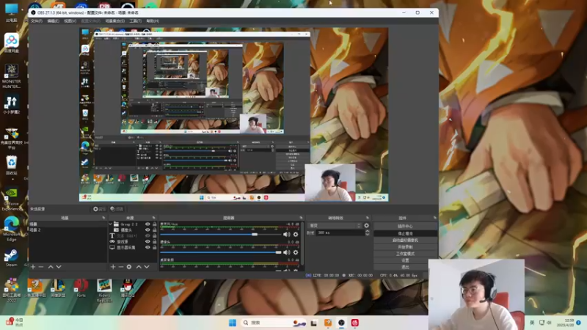This screenshot has width=587, height=330.
Task: Move the scene down in the scenes list
Action: [x=59, y=267]
